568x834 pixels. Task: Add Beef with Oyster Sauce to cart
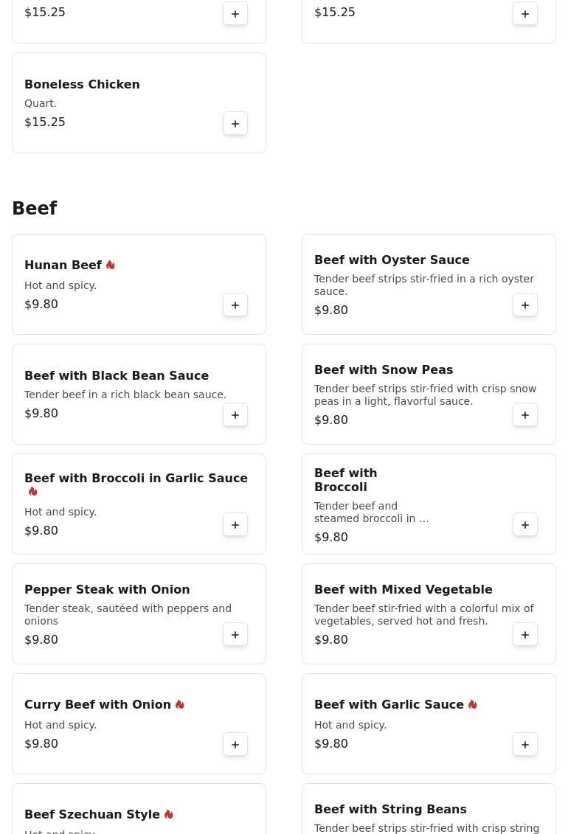(525, 305)
